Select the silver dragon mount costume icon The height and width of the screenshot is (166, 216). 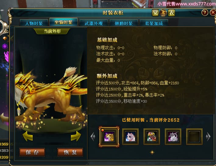[173, 137]
